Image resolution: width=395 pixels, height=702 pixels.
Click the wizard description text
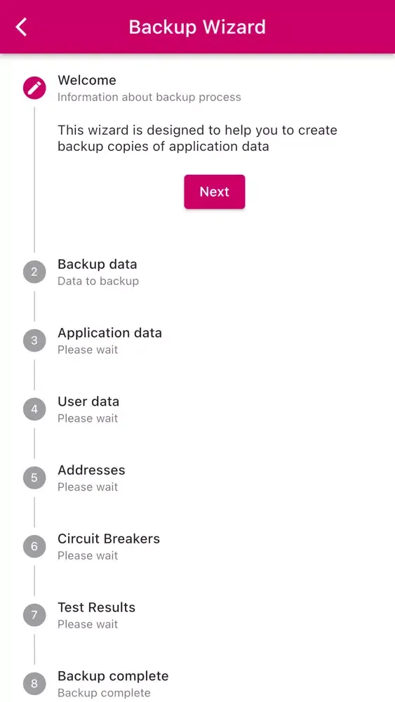197,138
